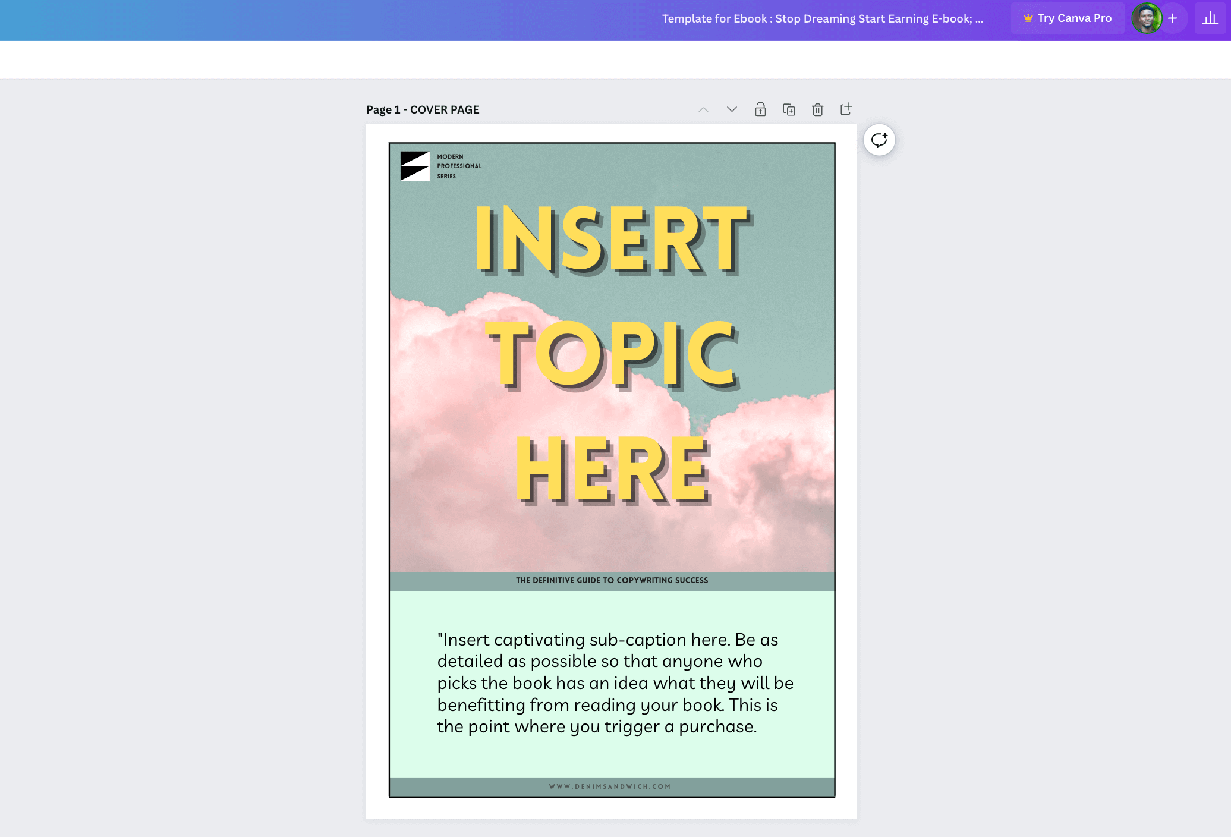Select the www.denimsandwich.com footer text
The height and width of the screenshot is (837, 1231).
click(x=610, y=786)
